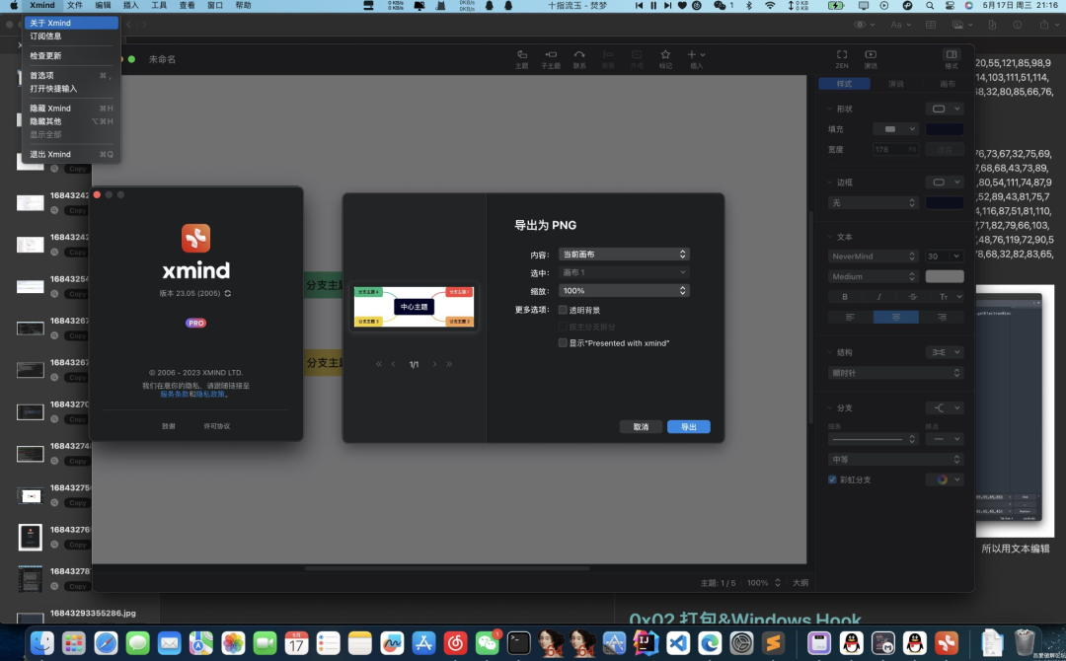Click 许可协议 in About window
1066x661 pixels.
pyautogui.click(x=217, y=426)
